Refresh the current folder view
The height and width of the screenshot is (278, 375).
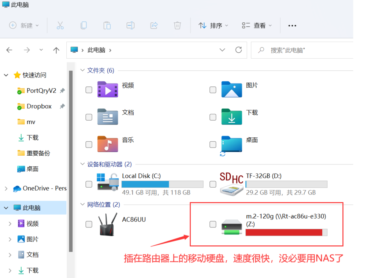(239, 50)
